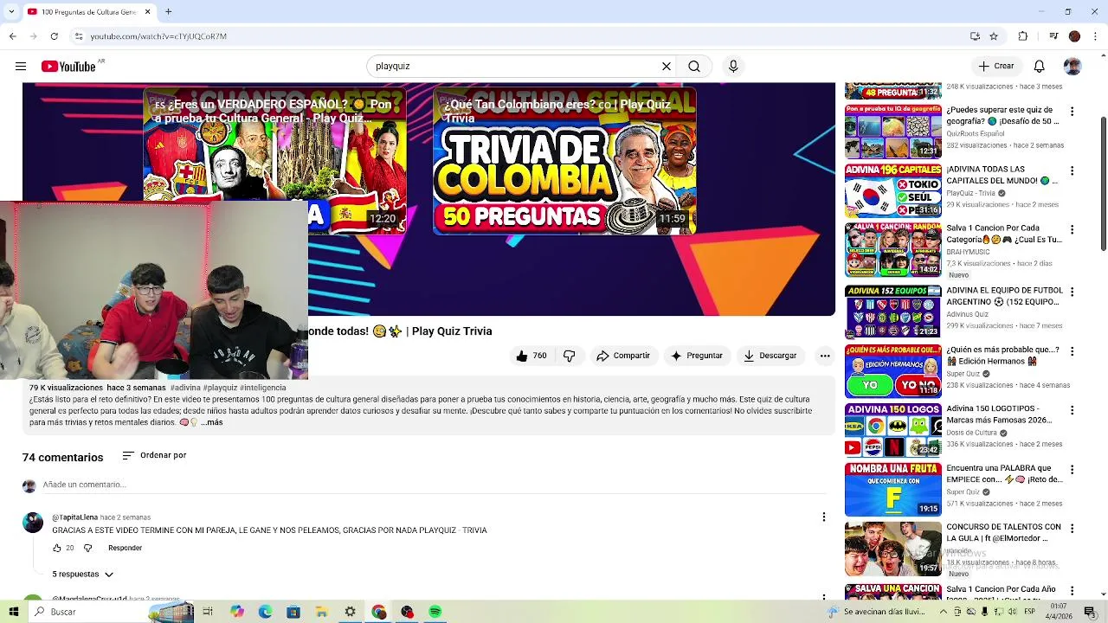Open the Compartir share dialog

[623, 356]
